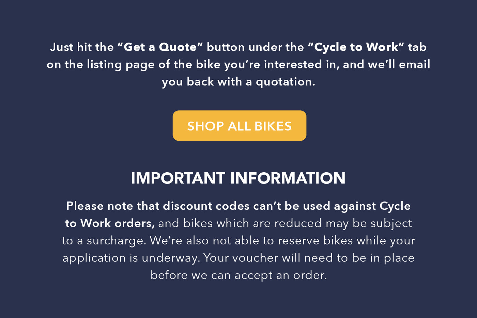Click the word "underway" in the notice text
Viewport: 477px width, 318px height.
(x=171, y=258)
